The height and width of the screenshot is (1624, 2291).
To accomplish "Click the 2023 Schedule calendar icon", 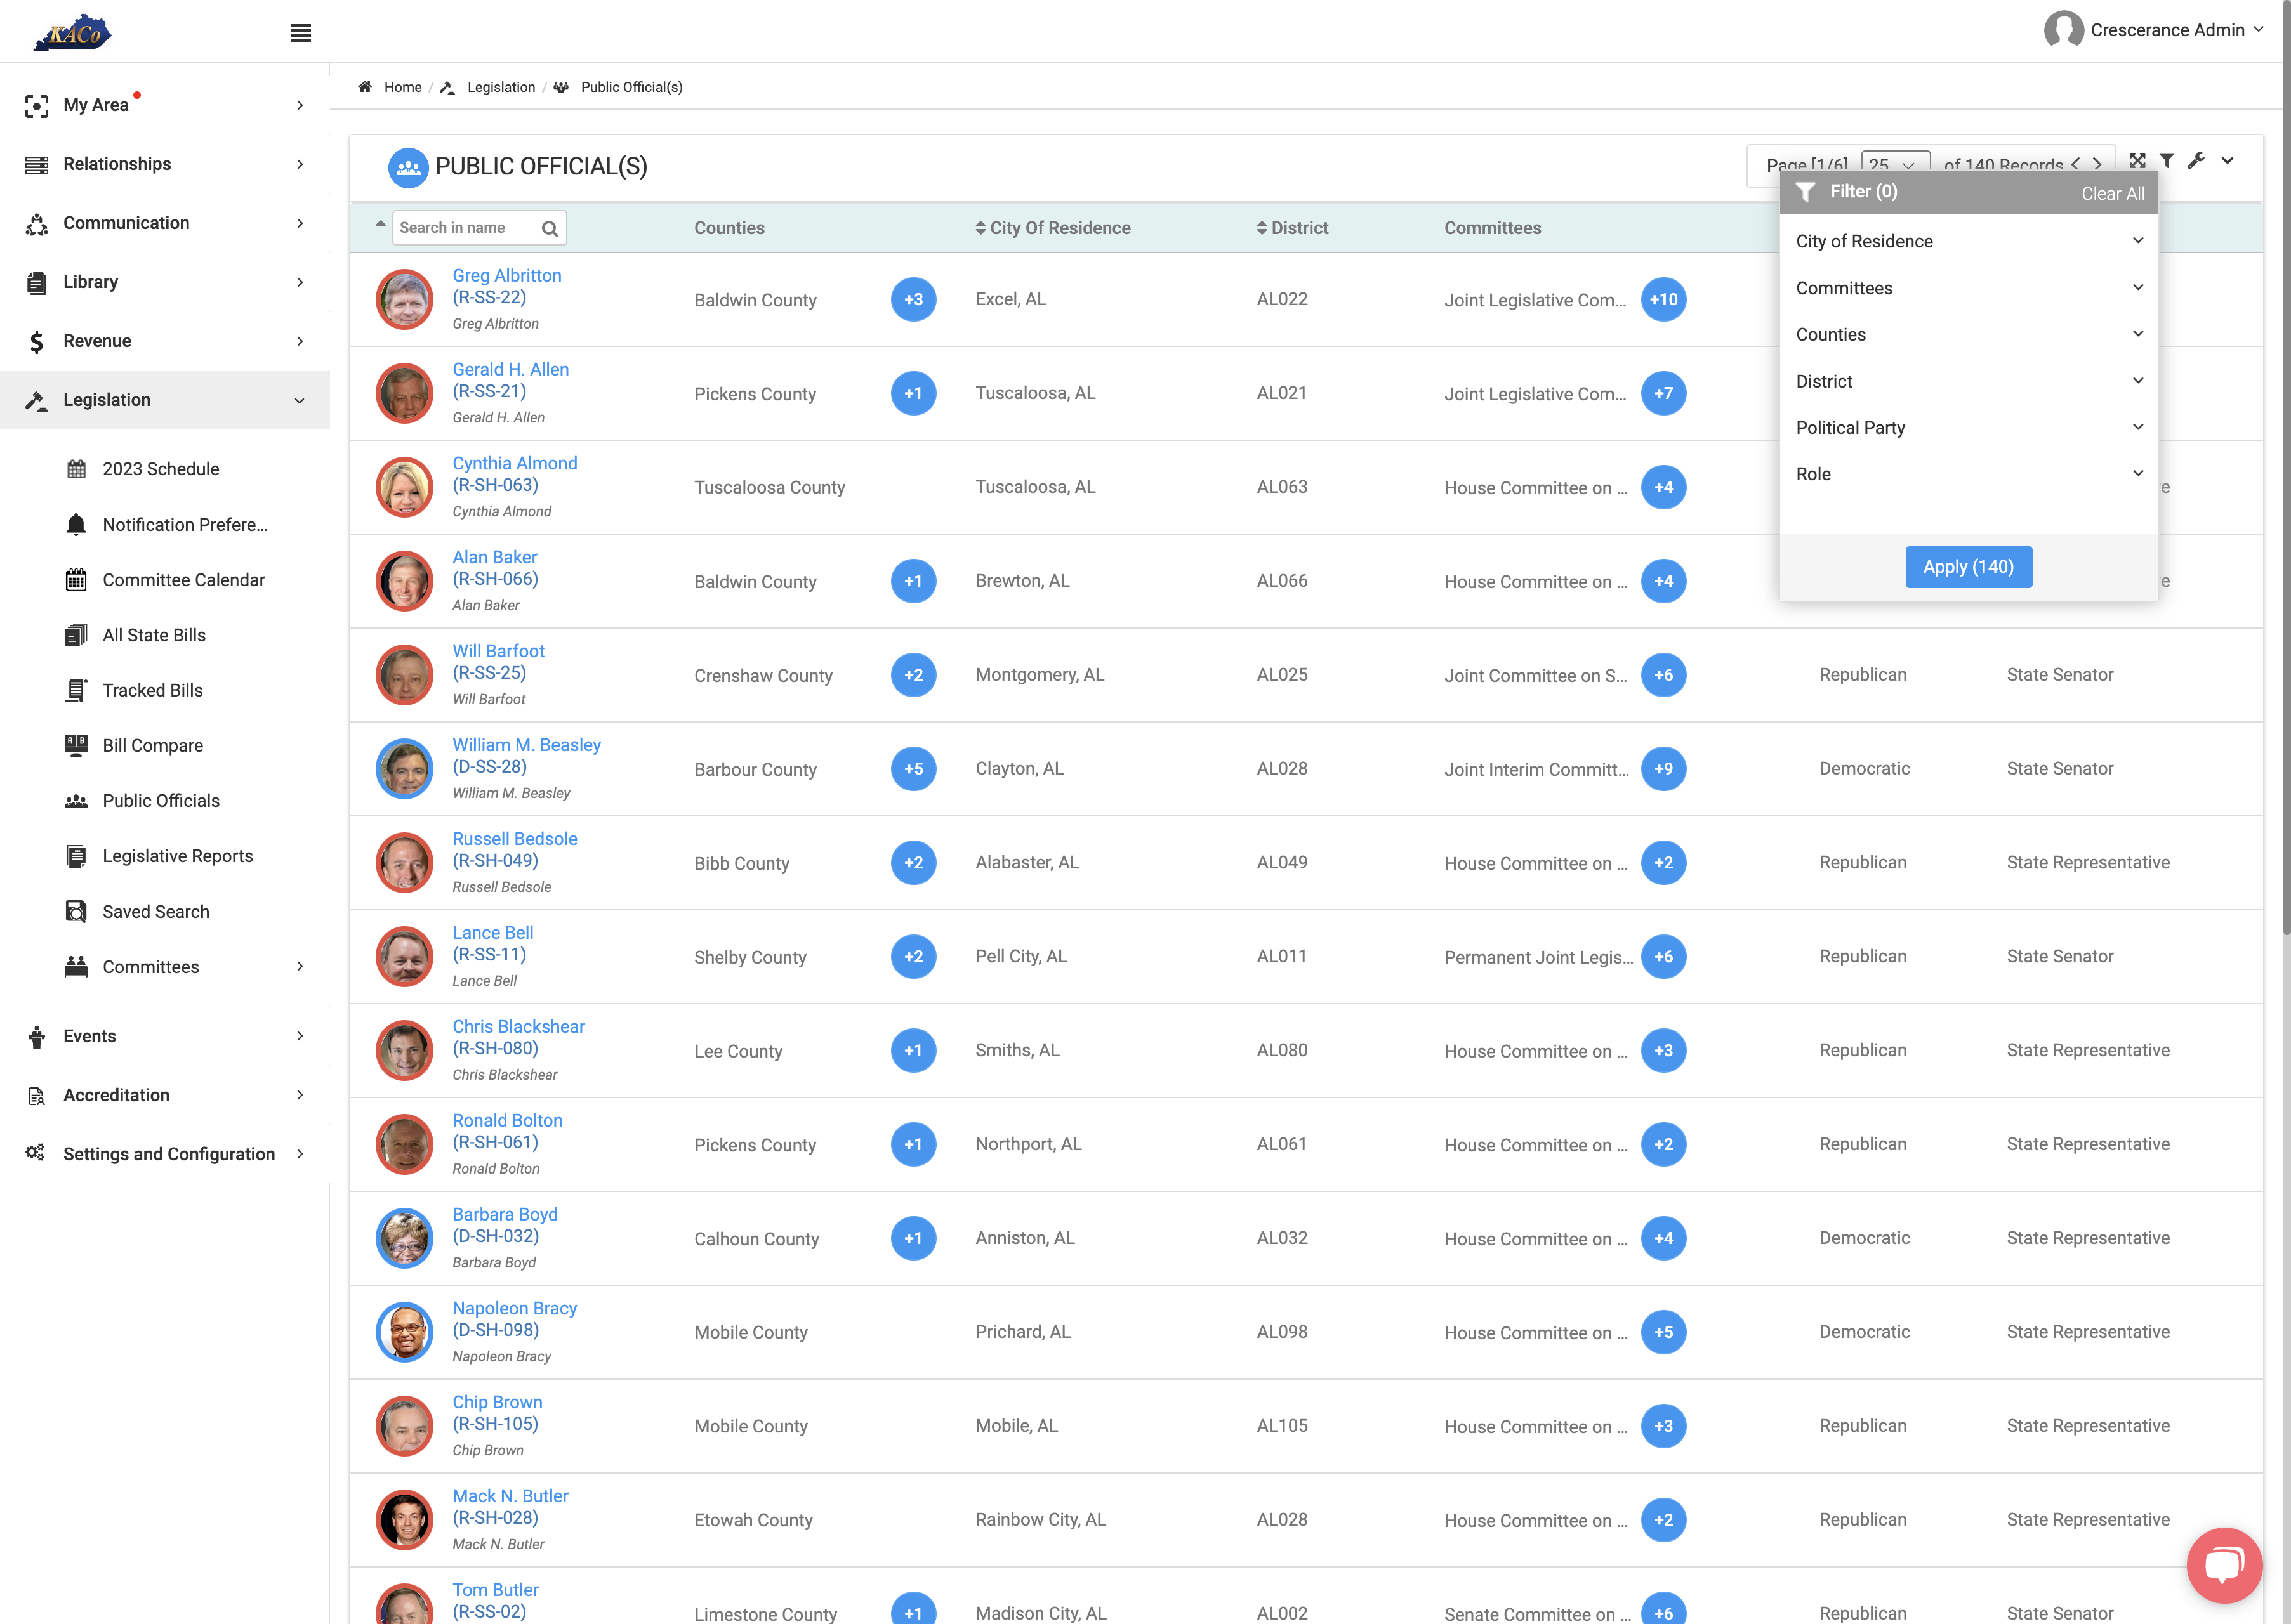I will 76,469.
